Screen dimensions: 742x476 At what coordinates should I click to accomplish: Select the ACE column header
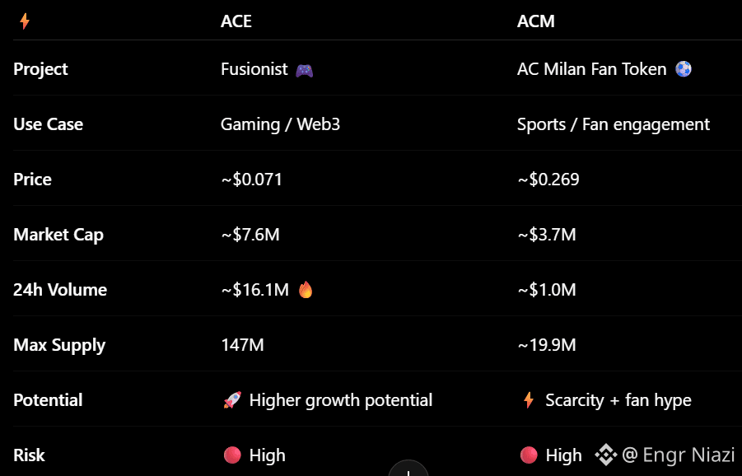pyautogui.click(x=236, y=21)
